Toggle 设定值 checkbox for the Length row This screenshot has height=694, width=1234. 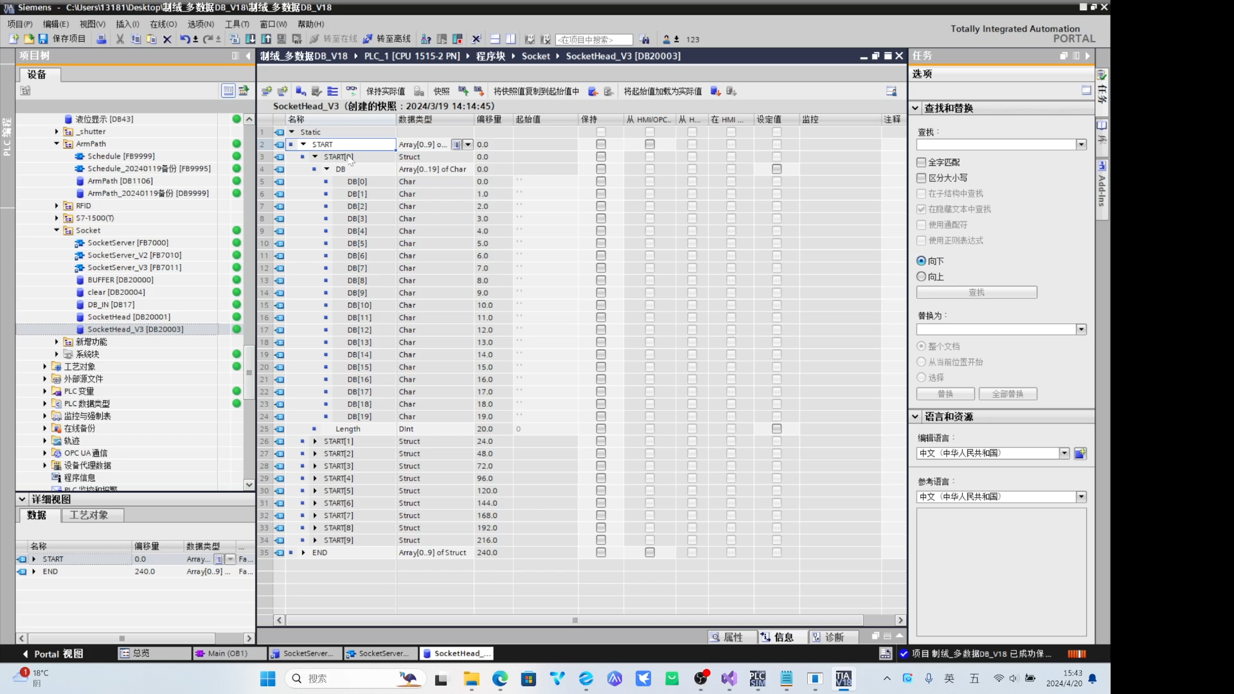tap(776, 429)
